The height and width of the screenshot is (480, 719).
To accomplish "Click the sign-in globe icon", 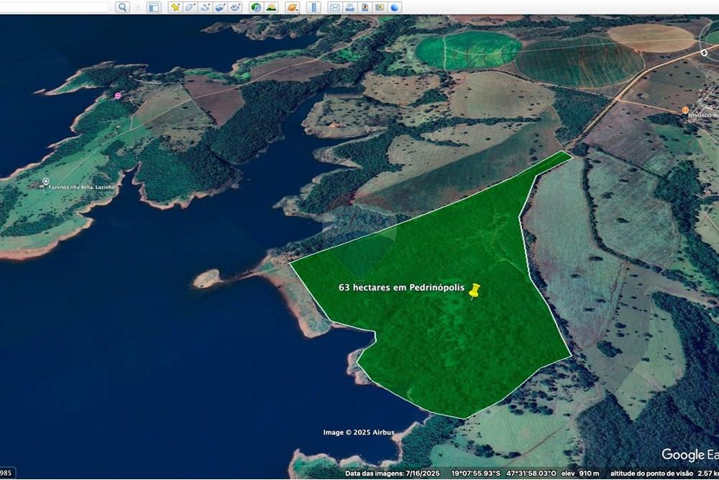I will (395, 7).
